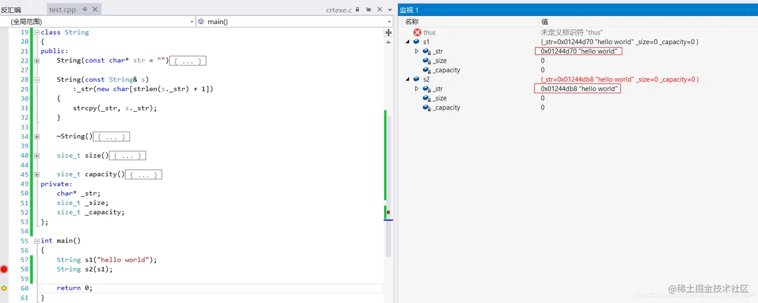The height and width of the screenshot is (303, 758).
Task: Select value 0x01244d70 "hello world"
Action: 578,51
